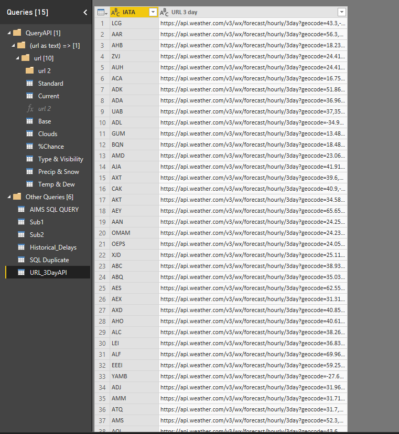This screenshot has height=434, width=399.
Task: Click the ABC type icon on URL 3 day column
Action: click(164, 12)
